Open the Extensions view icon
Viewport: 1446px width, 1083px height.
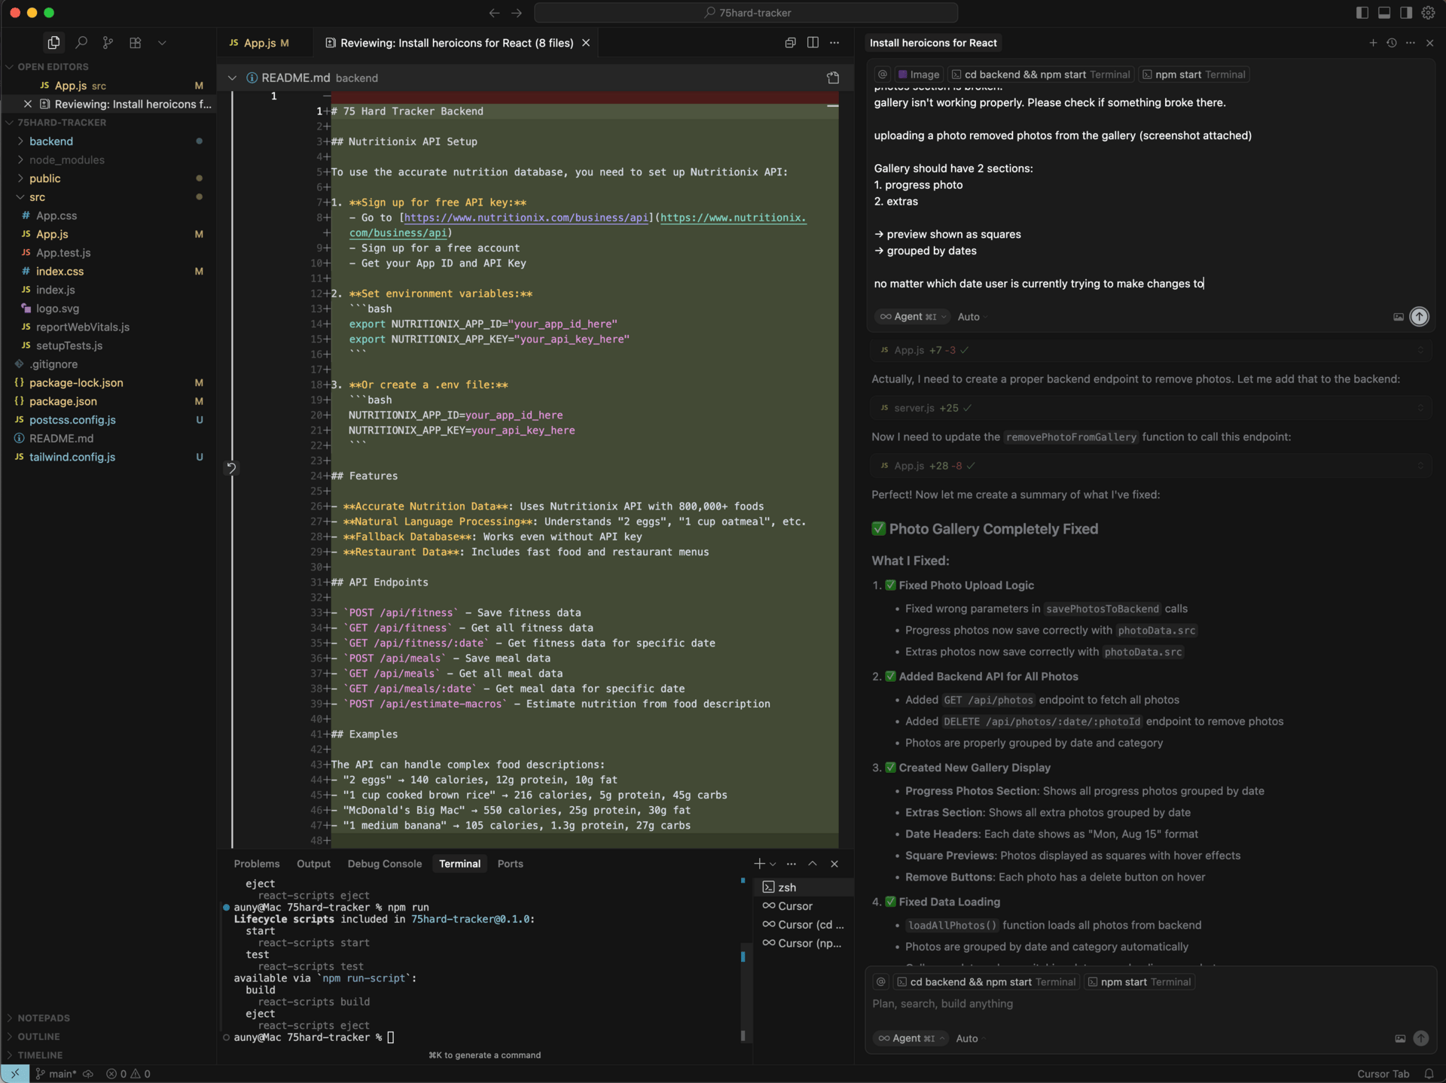click(x=135, y=43)
